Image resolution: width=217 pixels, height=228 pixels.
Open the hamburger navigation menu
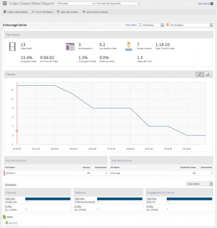click(x=5, y=3)
